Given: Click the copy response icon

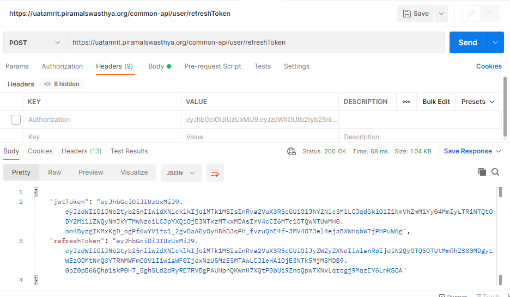Looking at the screenshot, I should click(x=482, y=172).
